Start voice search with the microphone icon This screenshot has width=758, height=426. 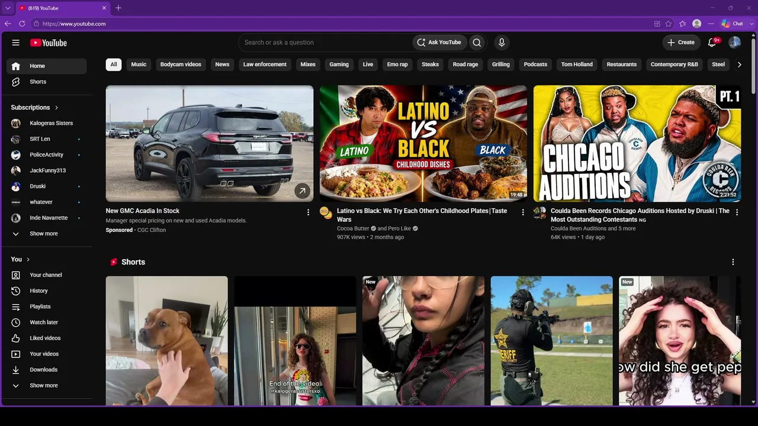(x=502, y=43)
